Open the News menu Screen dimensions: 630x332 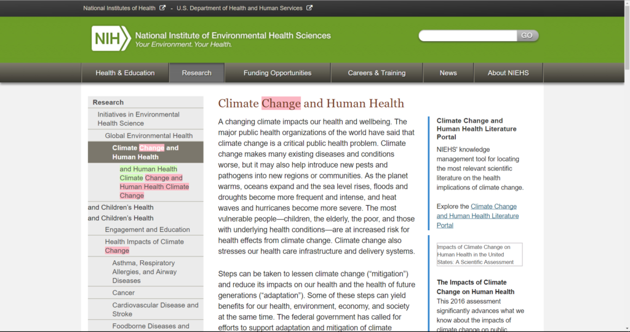[x=449, y=73]
